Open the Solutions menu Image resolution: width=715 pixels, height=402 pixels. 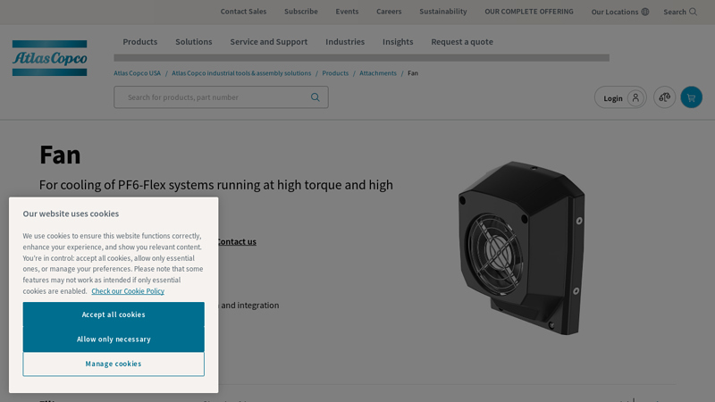193,42
